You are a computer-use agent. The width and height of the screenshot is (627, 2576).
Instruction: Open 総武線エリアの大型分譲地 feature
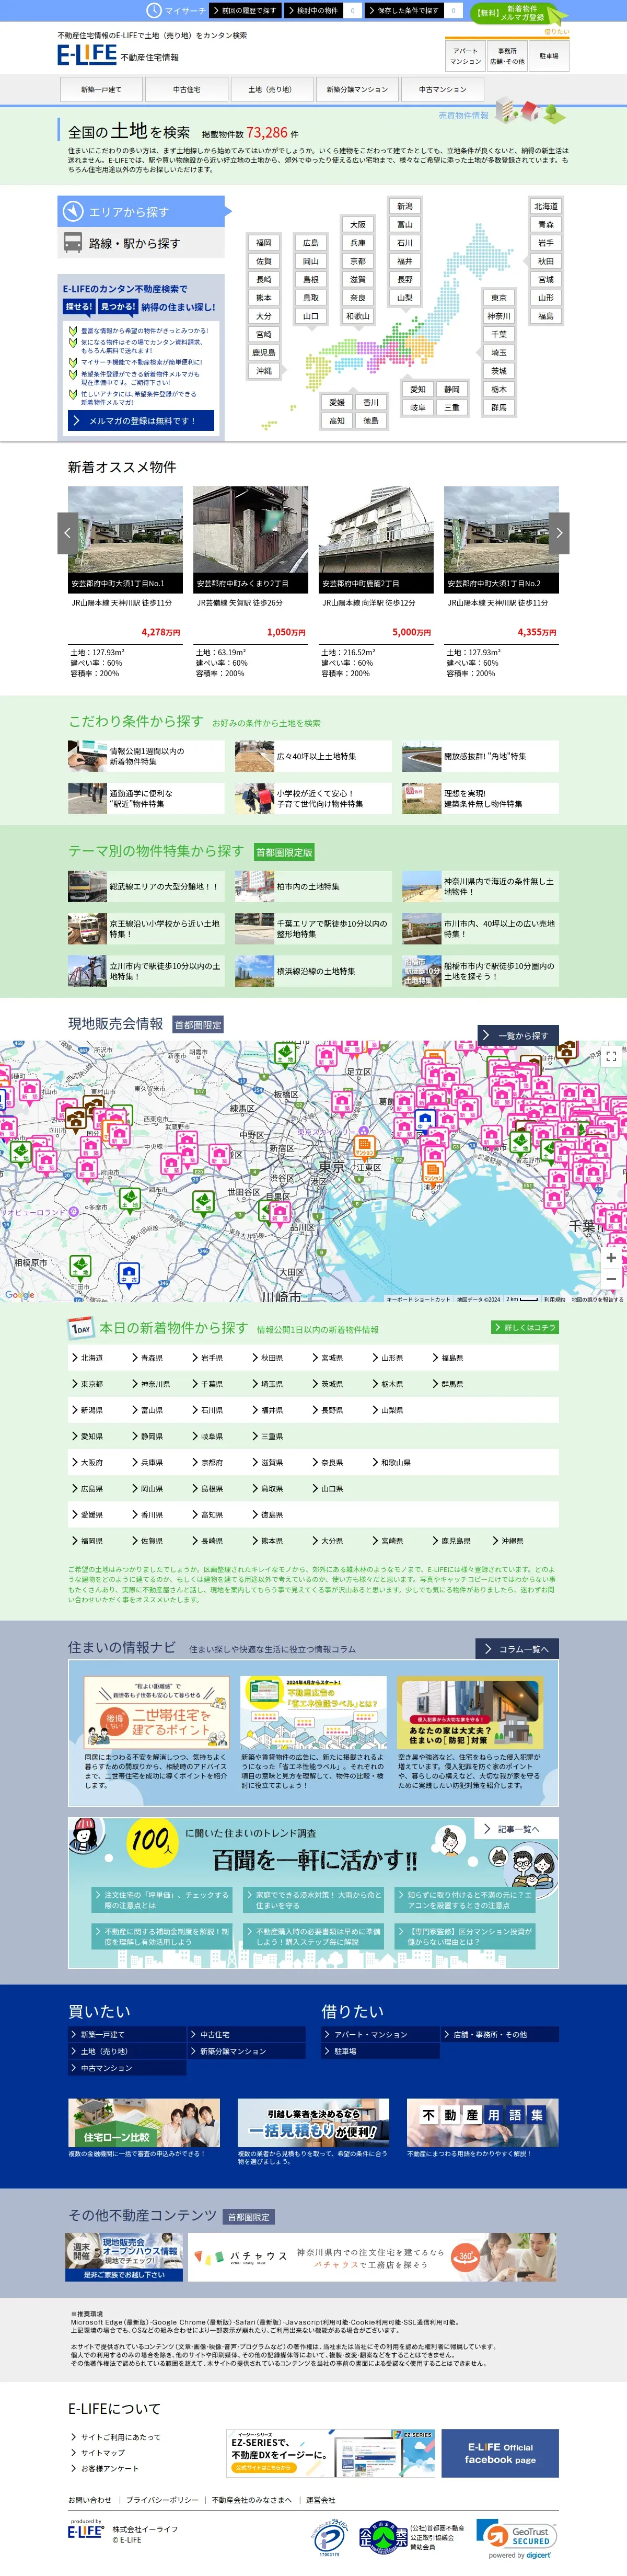tap(146, 886)
